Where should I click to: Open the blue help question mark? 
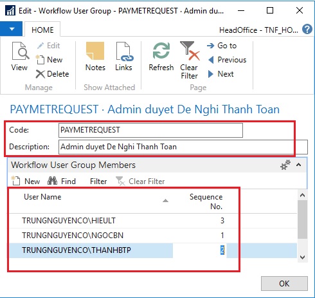coord(307,30)
